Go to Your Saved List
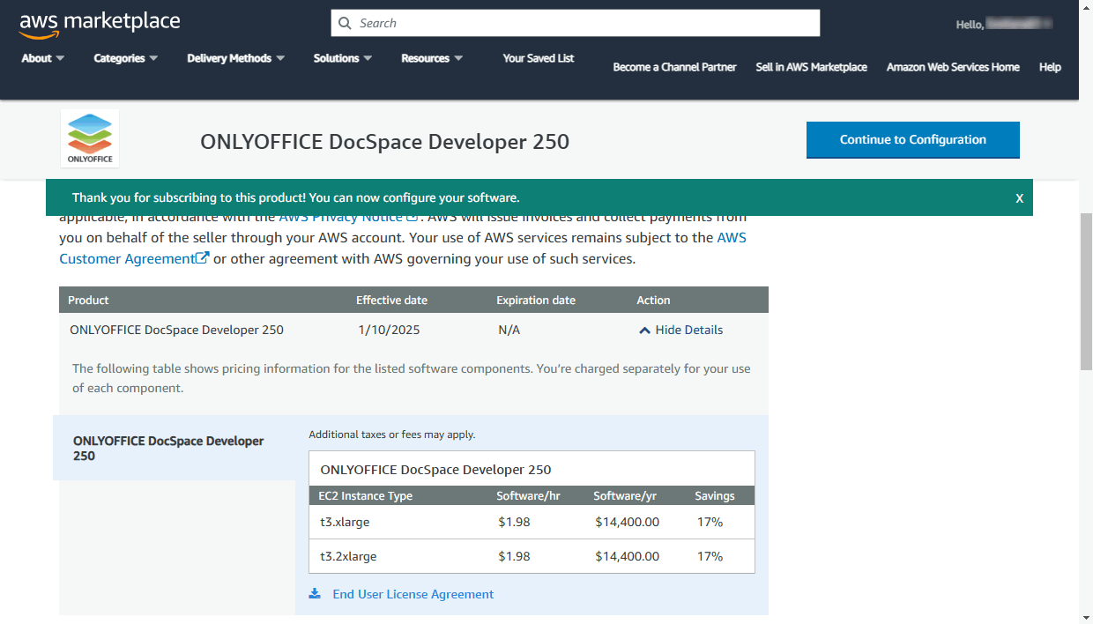The image size is (1093, 624). tap(538, 58)
